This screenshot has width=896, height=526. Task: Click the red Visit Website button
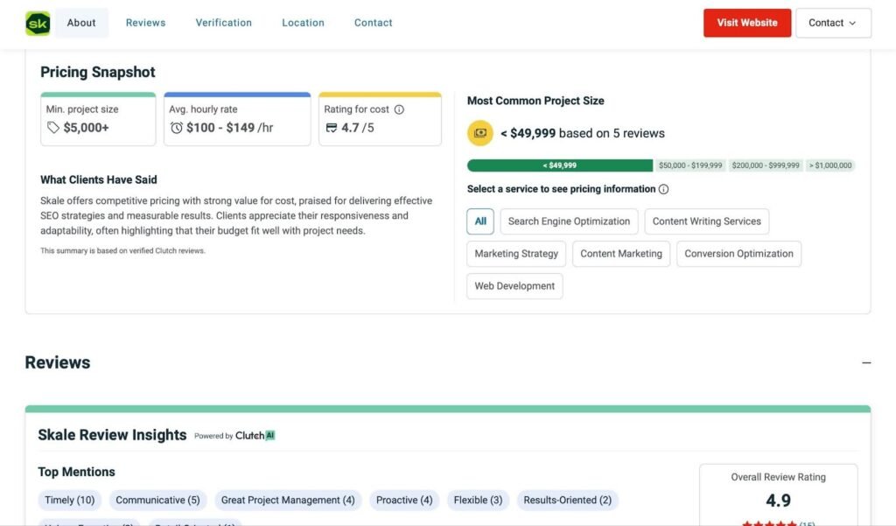pyautogui.click(x=747, y=23)
